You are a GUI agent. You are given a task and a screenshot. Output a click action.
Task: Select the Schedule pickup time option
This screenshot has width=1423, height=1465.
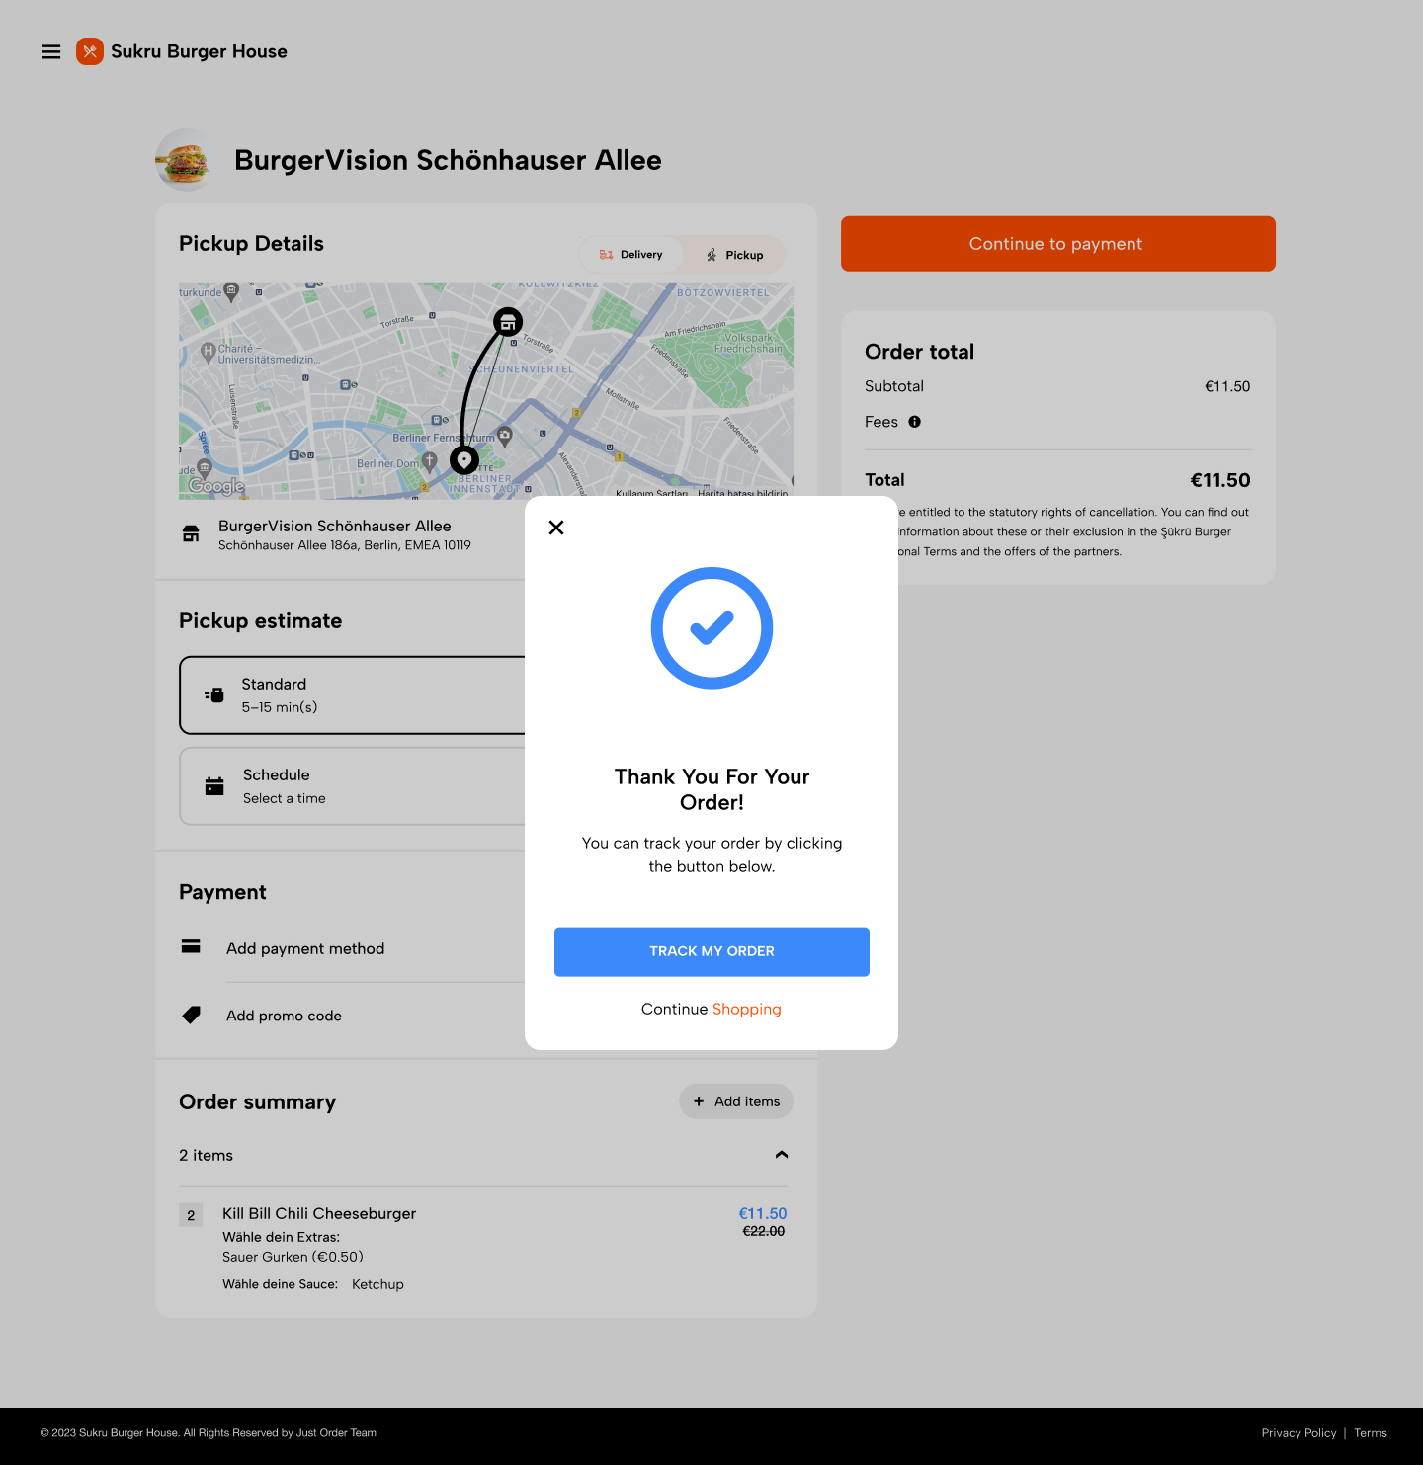[x=353, y=786]
